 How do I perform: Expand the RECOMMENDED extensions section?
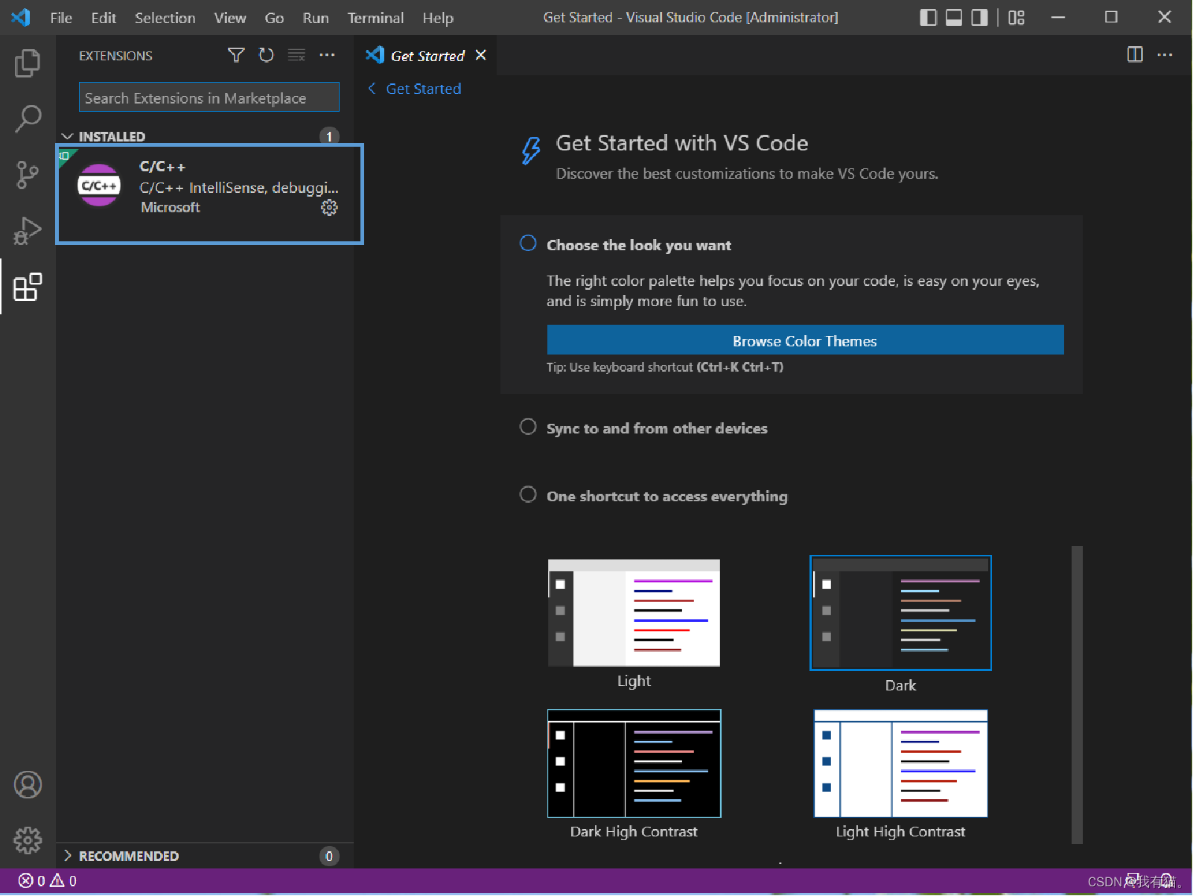click(68, 856)
